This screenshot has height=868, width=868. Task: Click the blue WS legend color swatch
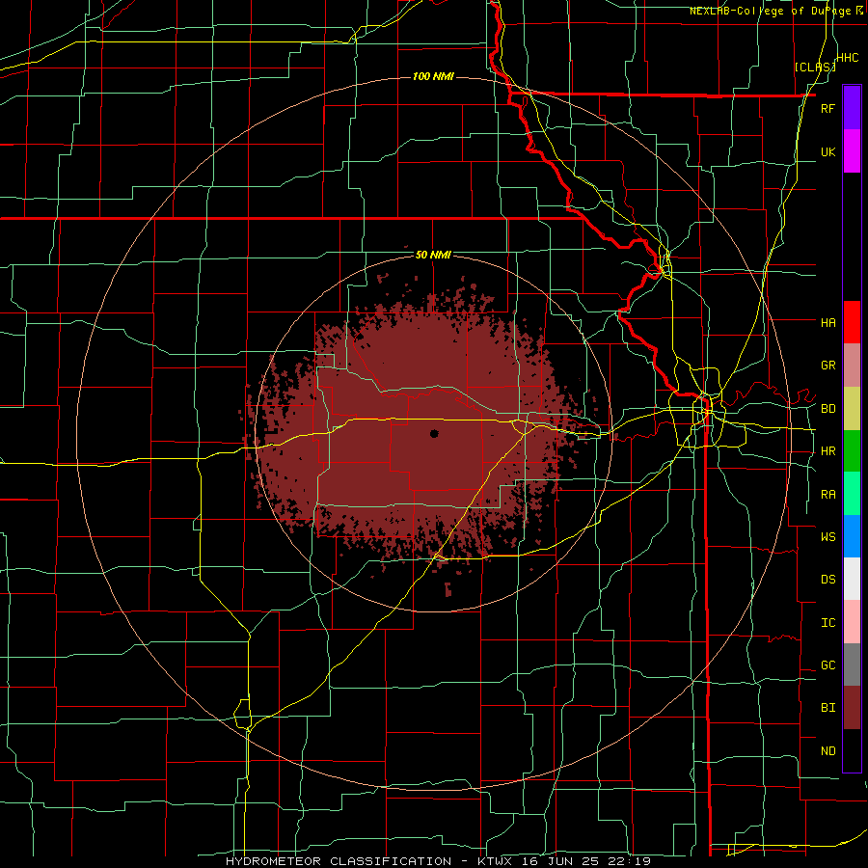coord(852,536)
